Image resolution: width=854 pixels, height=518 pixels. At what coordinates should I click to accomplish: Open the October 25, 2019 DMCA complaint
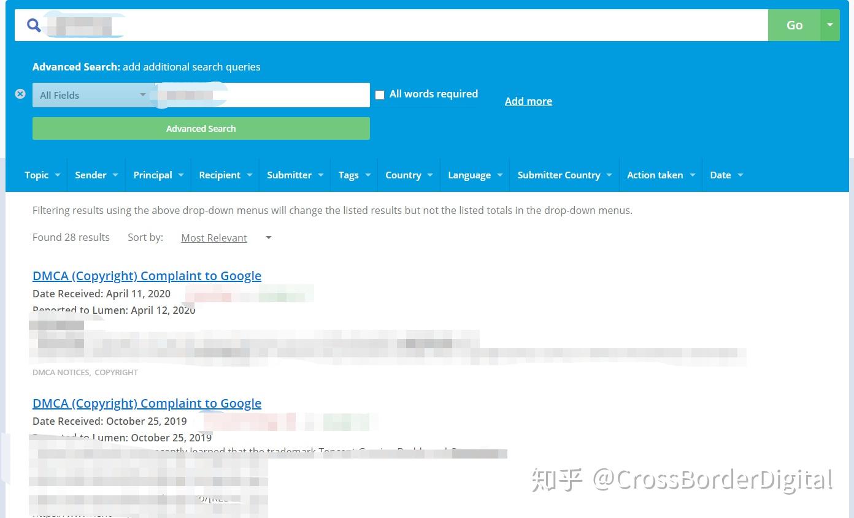tap(147, 403)
